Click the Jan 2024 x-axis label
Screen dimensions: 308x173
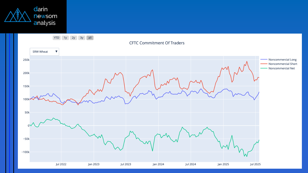158,164
